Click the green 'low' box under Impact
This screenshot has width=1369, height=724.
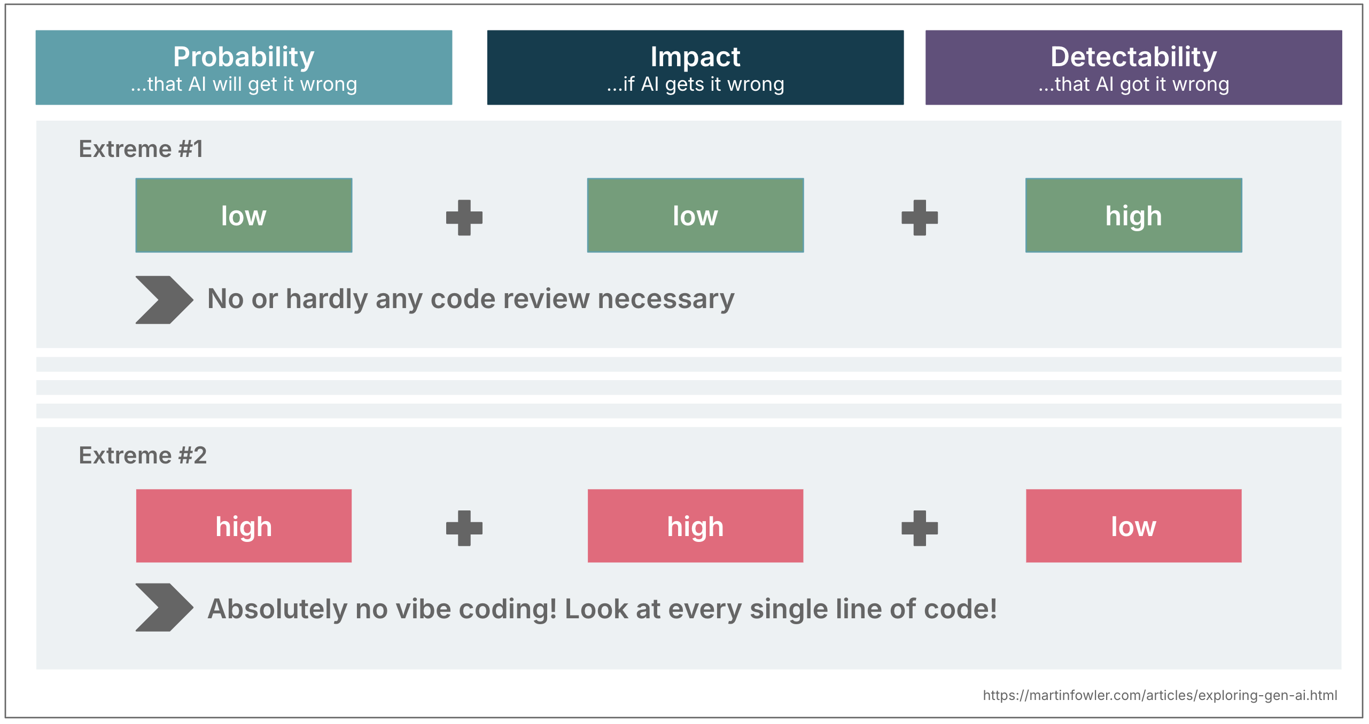(x=695, y=215)
